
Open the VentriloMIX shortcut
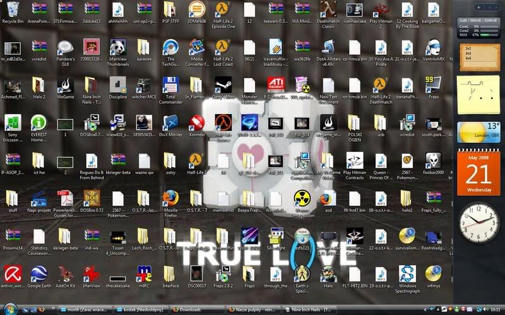click(x=434, y=47)
